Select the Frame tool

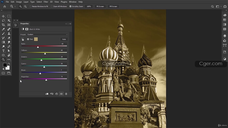(x=9, y=25)
